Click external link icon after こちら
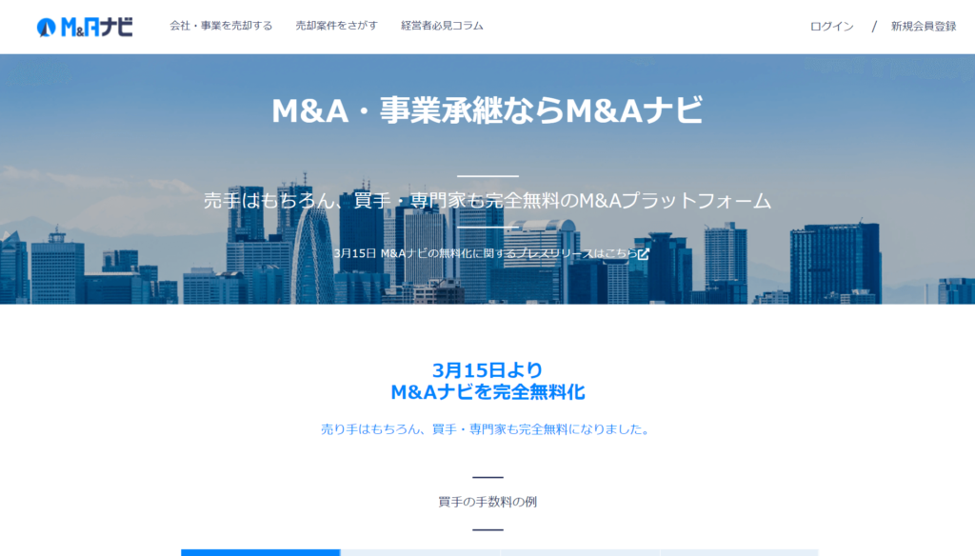975x556 pixels. coord(644,254)
